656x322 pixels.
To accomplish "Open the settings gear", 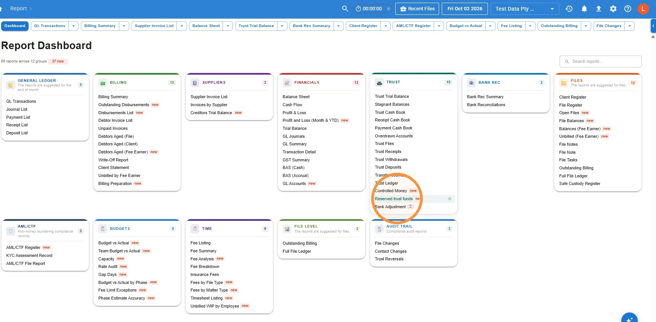I will coord(613,8).
